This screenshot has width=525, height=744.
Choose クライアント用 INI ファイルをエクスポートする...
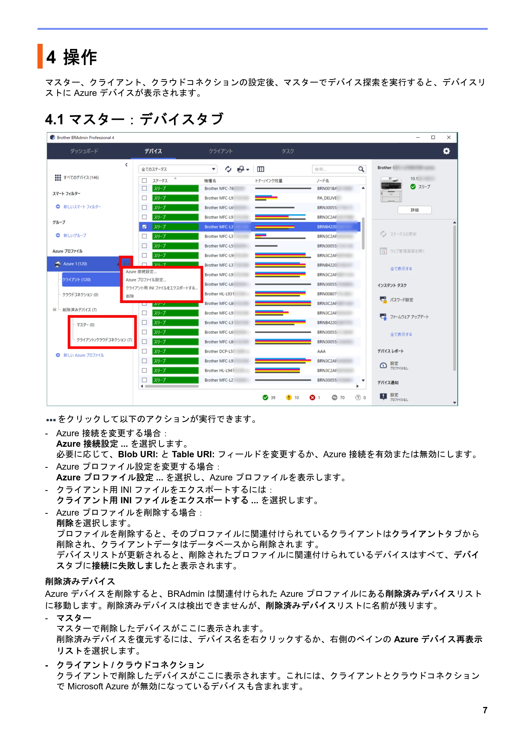161,288
